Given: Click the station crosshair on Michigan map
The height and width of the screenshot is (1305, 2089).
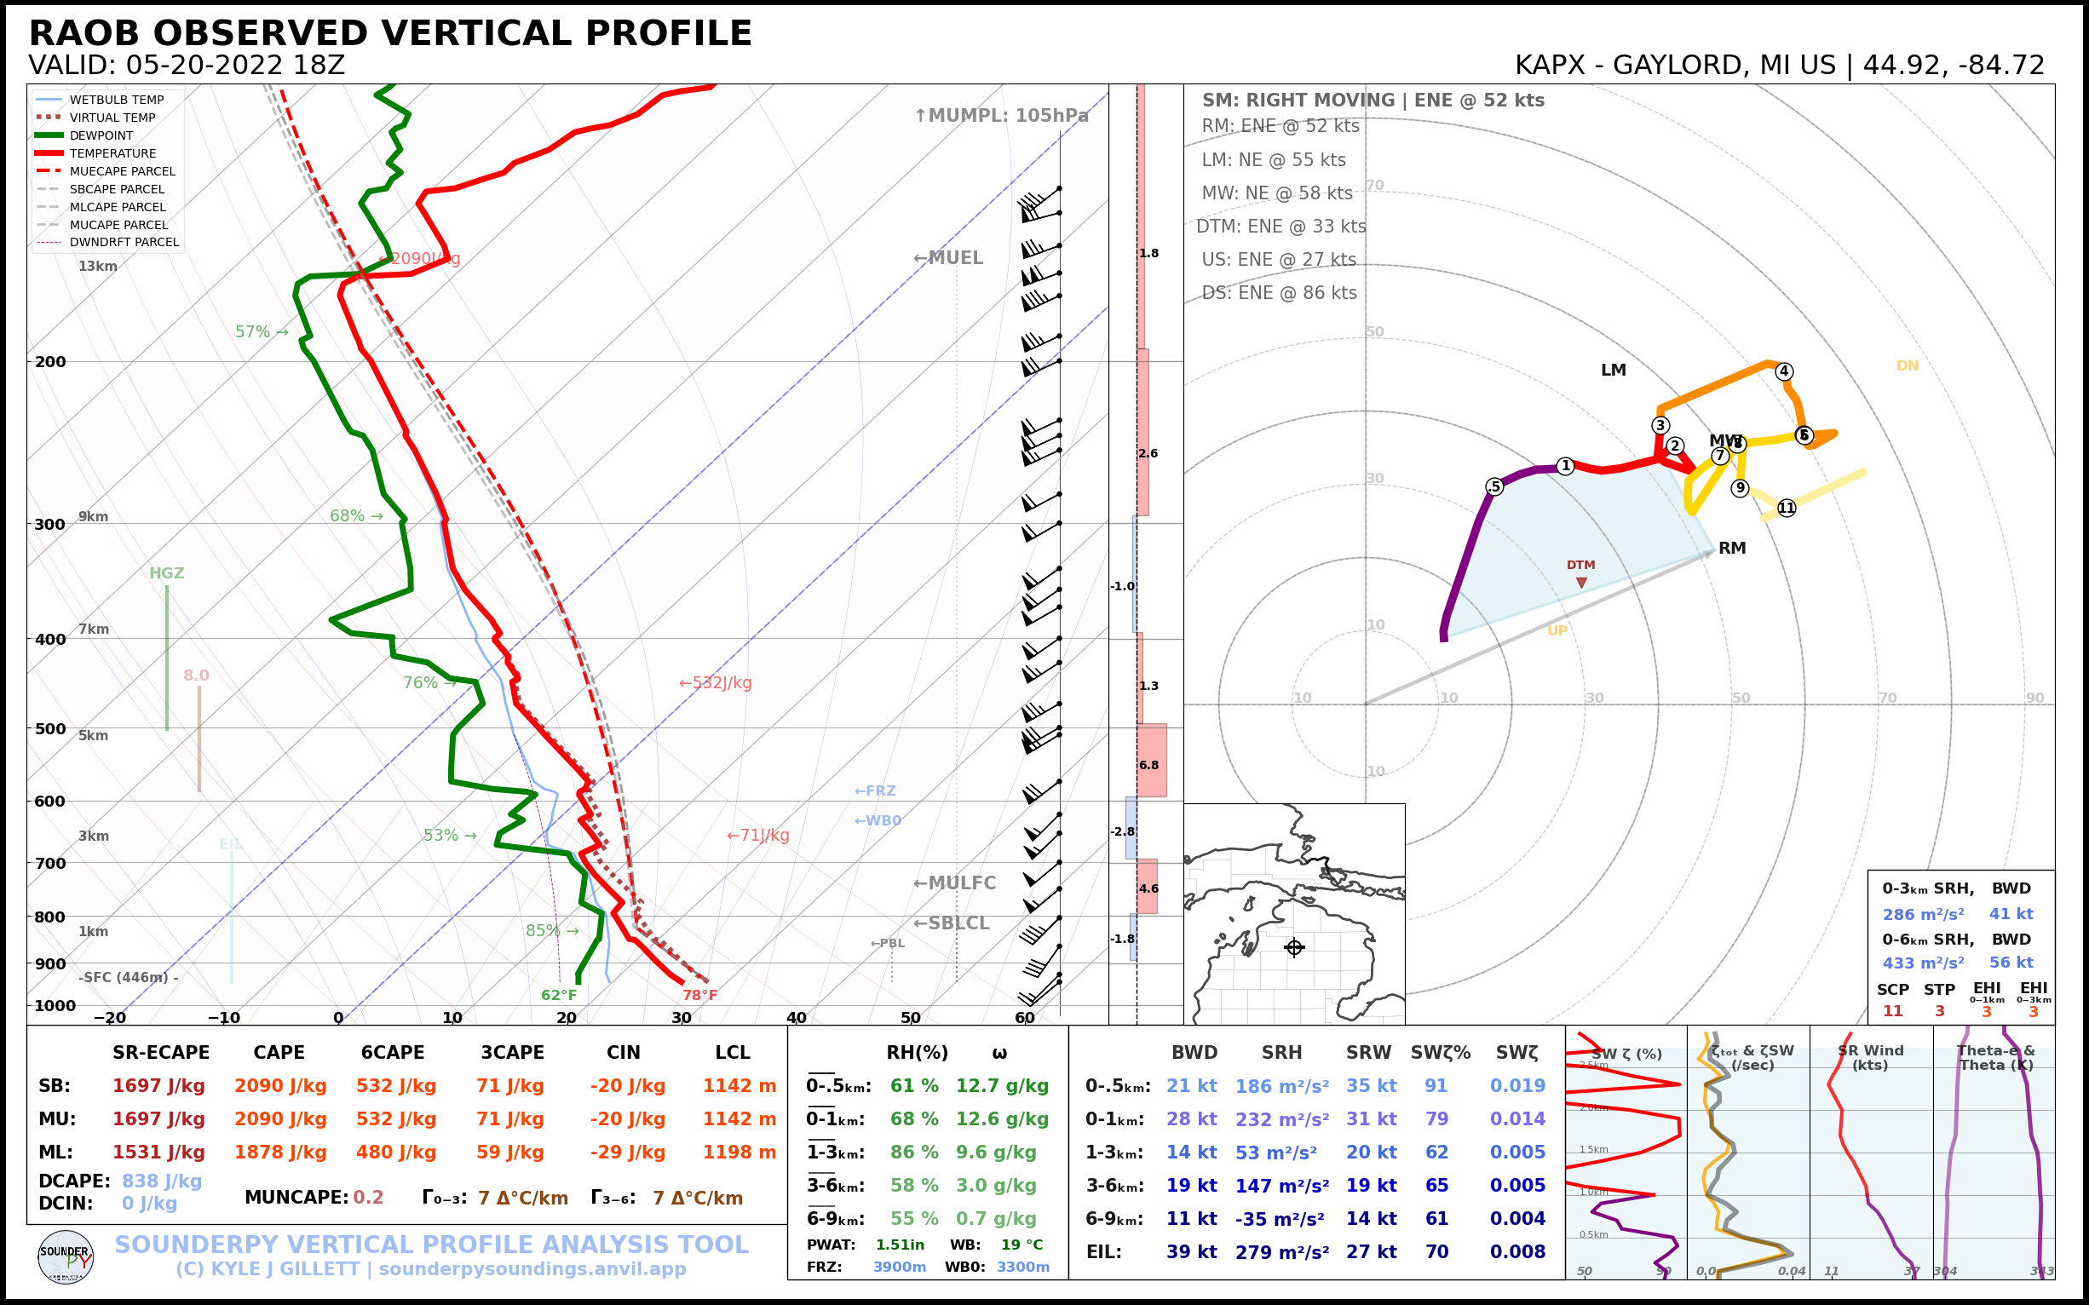Looking at the screenshot, I should point(1294,948).
